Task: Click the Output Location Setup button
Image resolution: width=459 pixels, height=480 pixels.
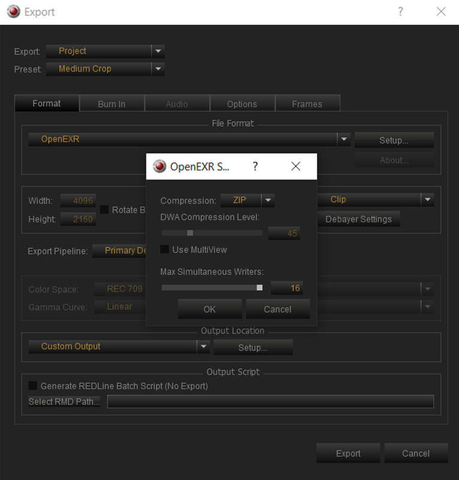Action: 253,347
